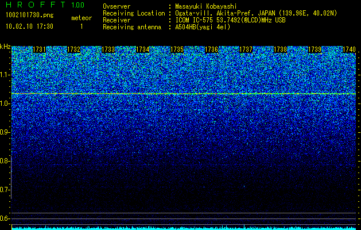Click the file name 1002101730.png
The image size is (361, 230).
[30, 16]
